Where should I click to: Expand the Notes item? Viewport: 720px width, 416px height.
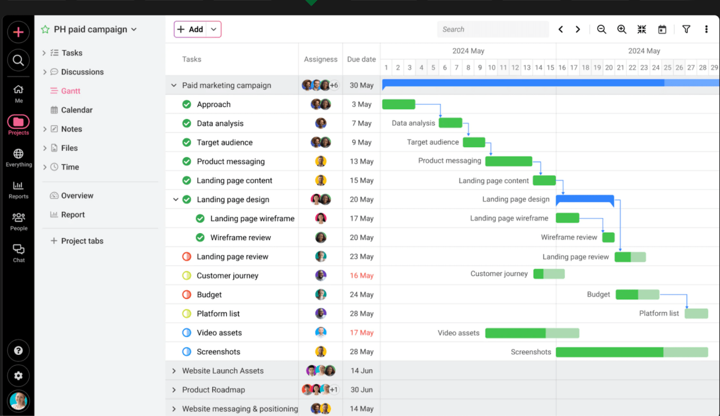pos(44,129)
